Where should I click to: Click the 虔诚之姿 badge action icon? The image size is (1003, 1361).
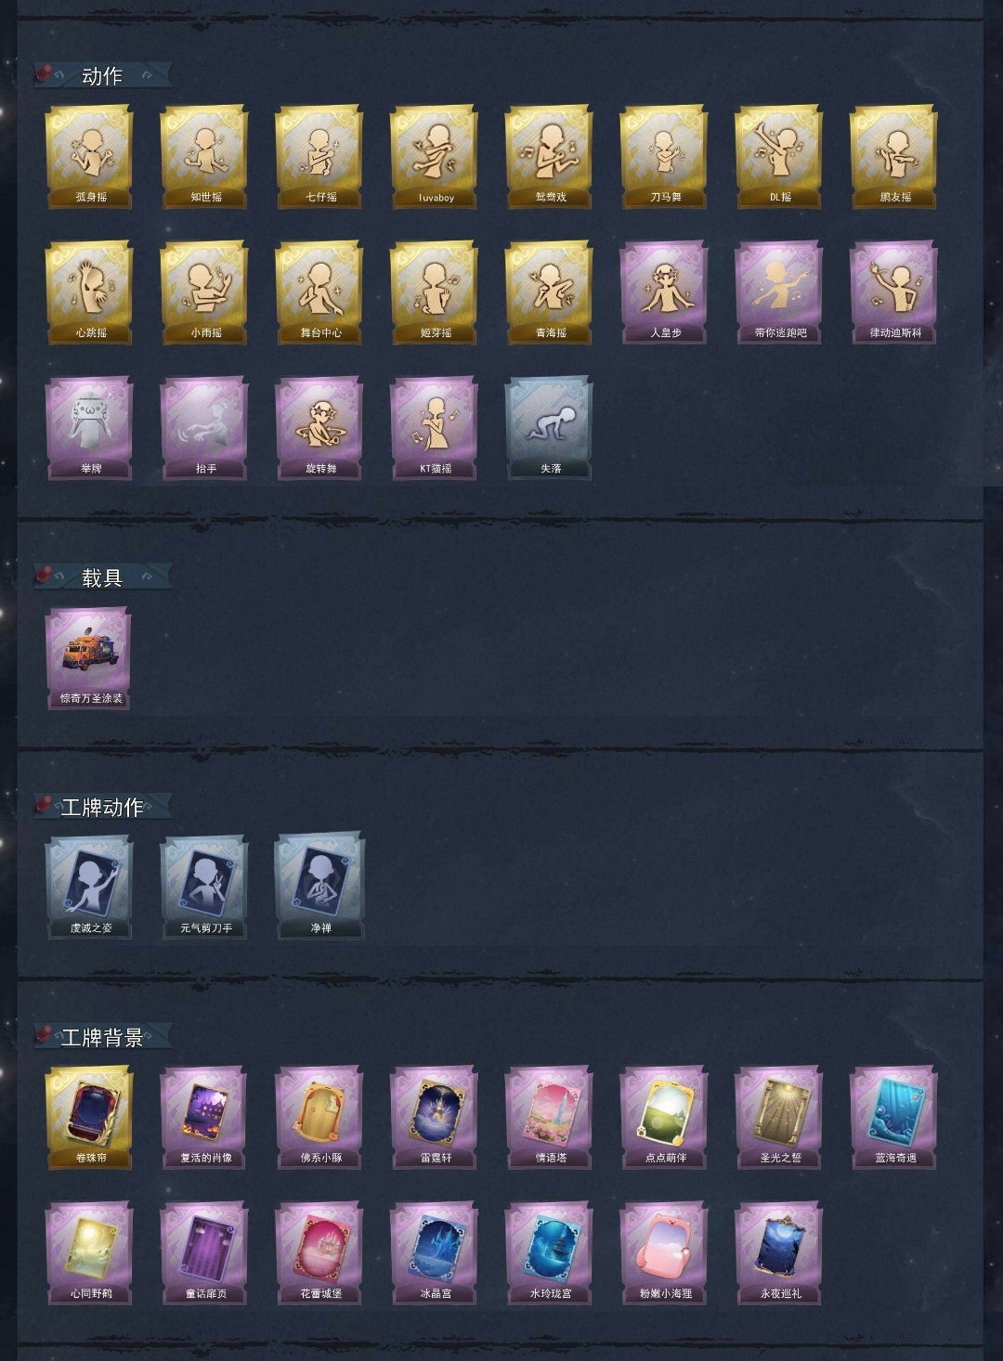[x=89, y=888]
